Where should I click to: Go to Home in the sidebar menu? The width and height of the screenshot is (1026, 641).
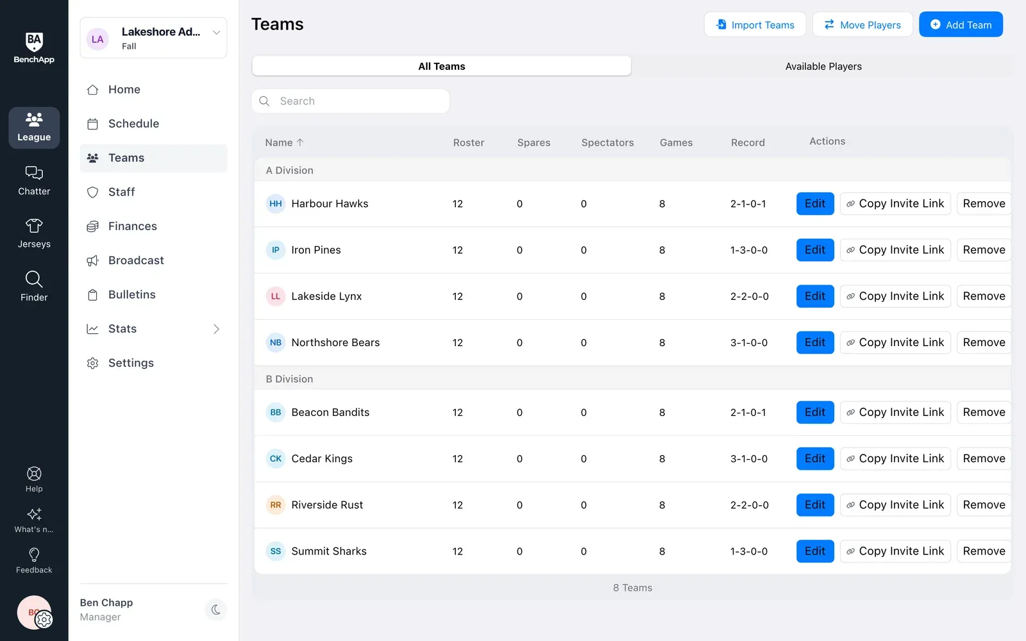(153, 90)
